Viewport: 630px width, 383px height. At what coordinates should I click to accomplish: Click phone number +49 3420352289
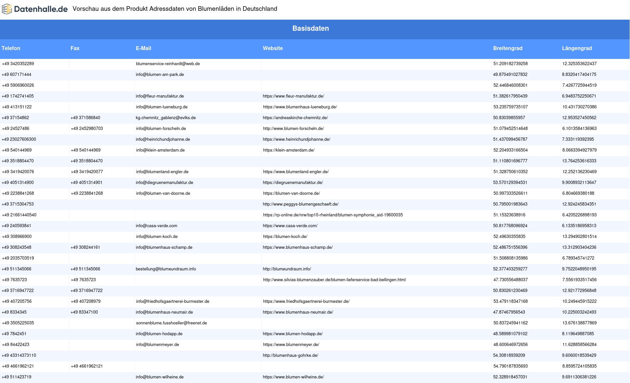click(18, 64)
